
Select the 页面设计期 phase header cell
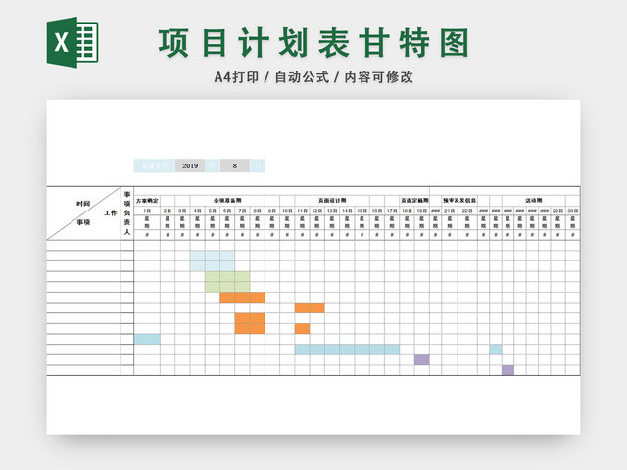pos(332,200)
